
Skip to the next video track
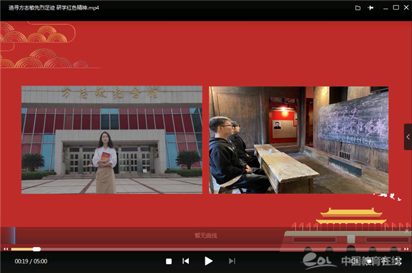[x=232, y=261]
